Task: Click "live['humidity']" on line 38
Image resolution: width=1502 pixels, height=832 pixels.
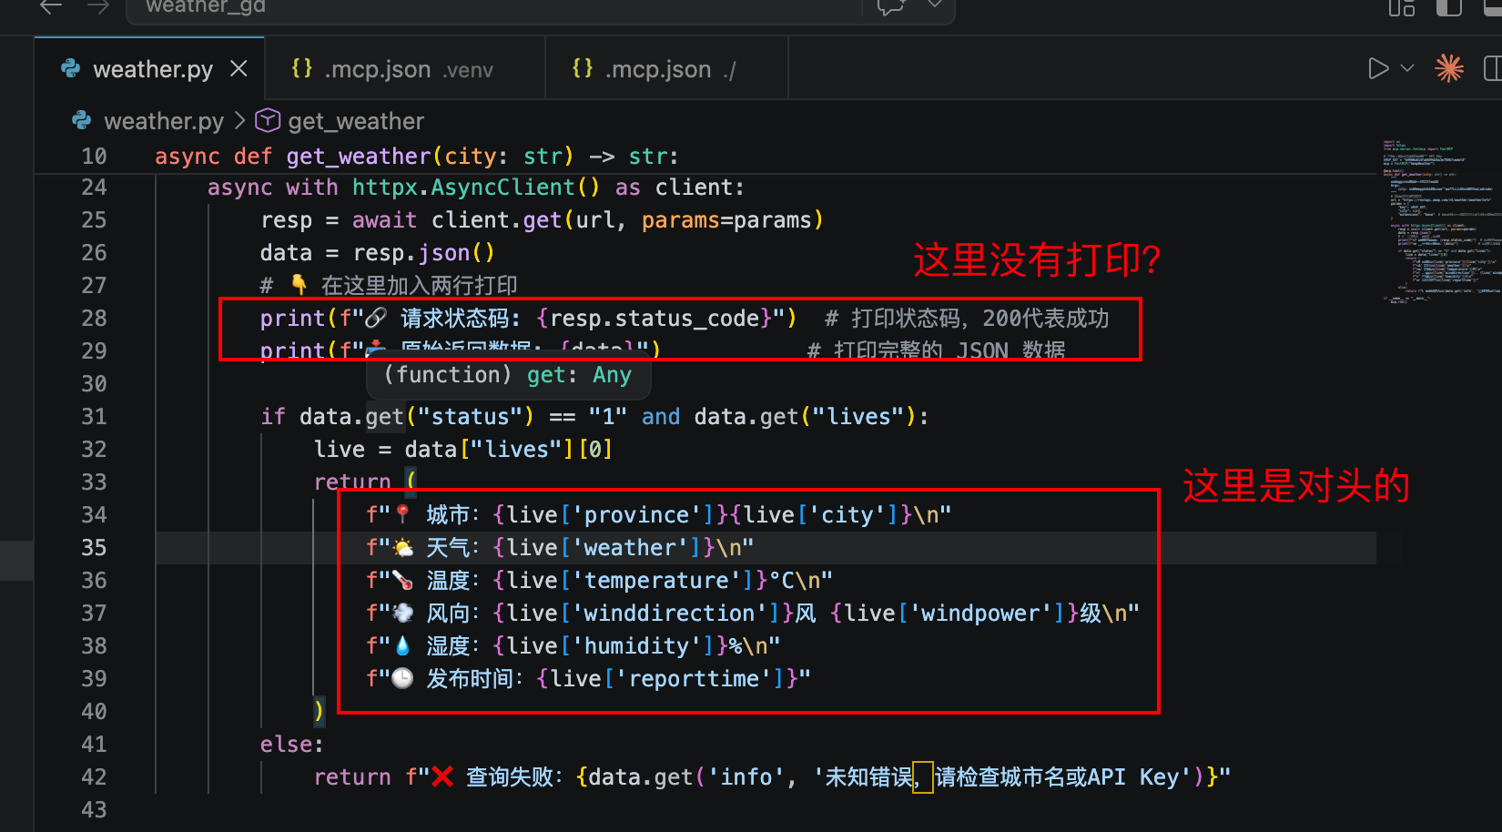Action: pos(611,646)
